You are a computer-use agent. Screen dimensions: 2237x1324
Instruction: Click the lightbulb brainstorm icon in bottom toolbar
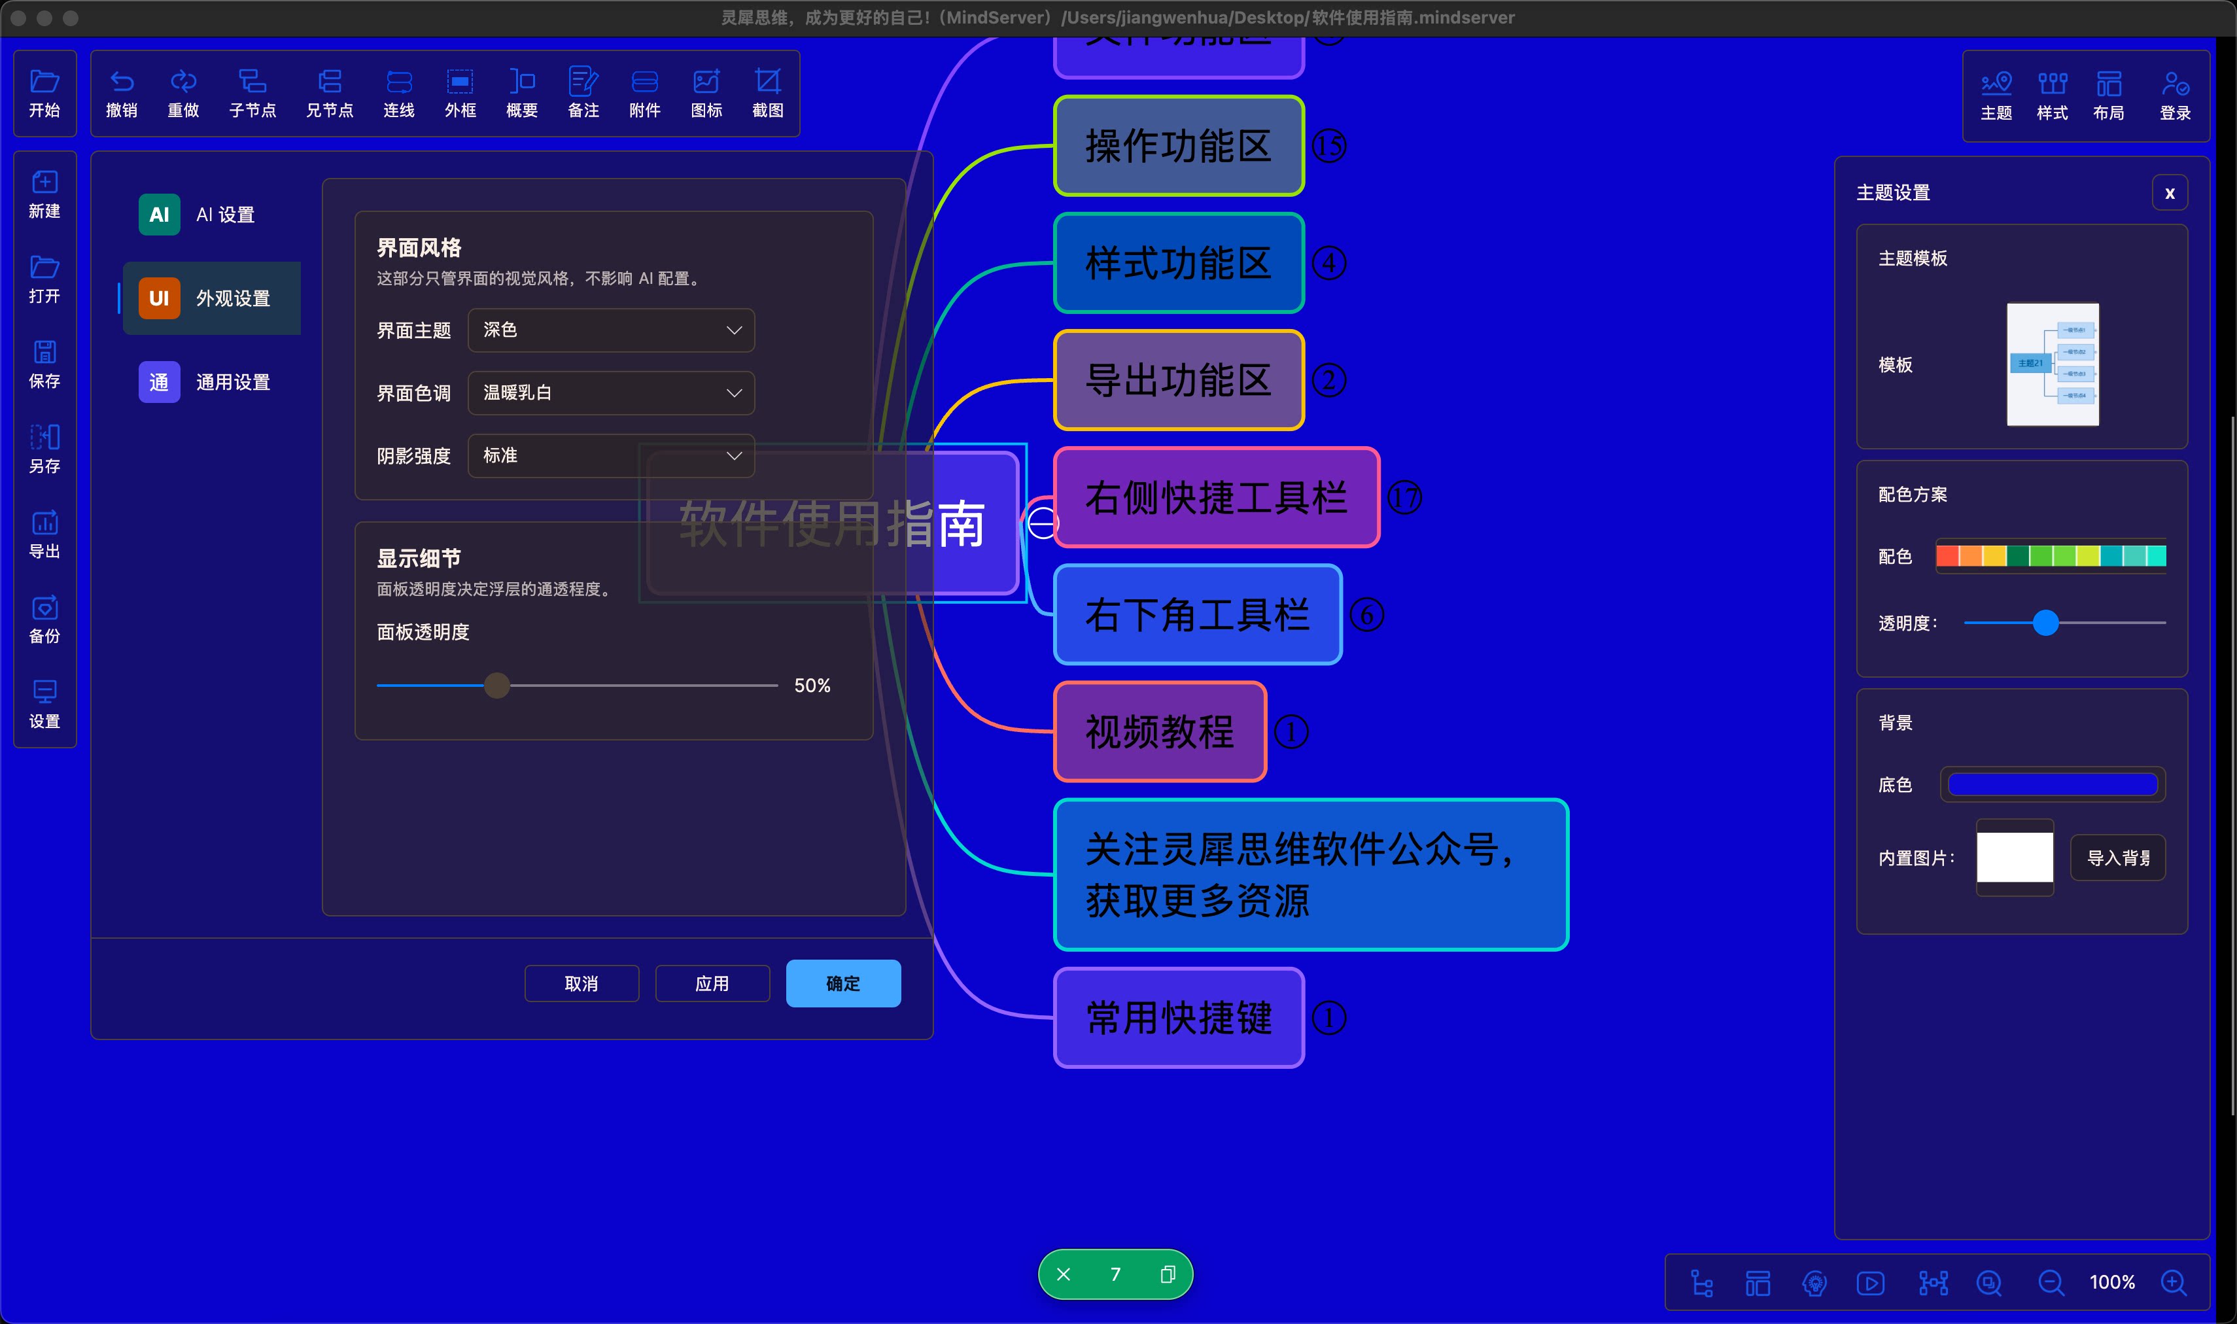[1814, 1283]
